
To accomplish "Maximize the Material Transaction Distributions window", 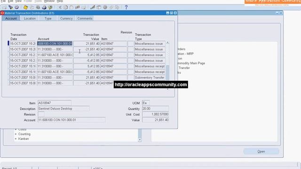I will pyautogui.click(x=171, y=13).
